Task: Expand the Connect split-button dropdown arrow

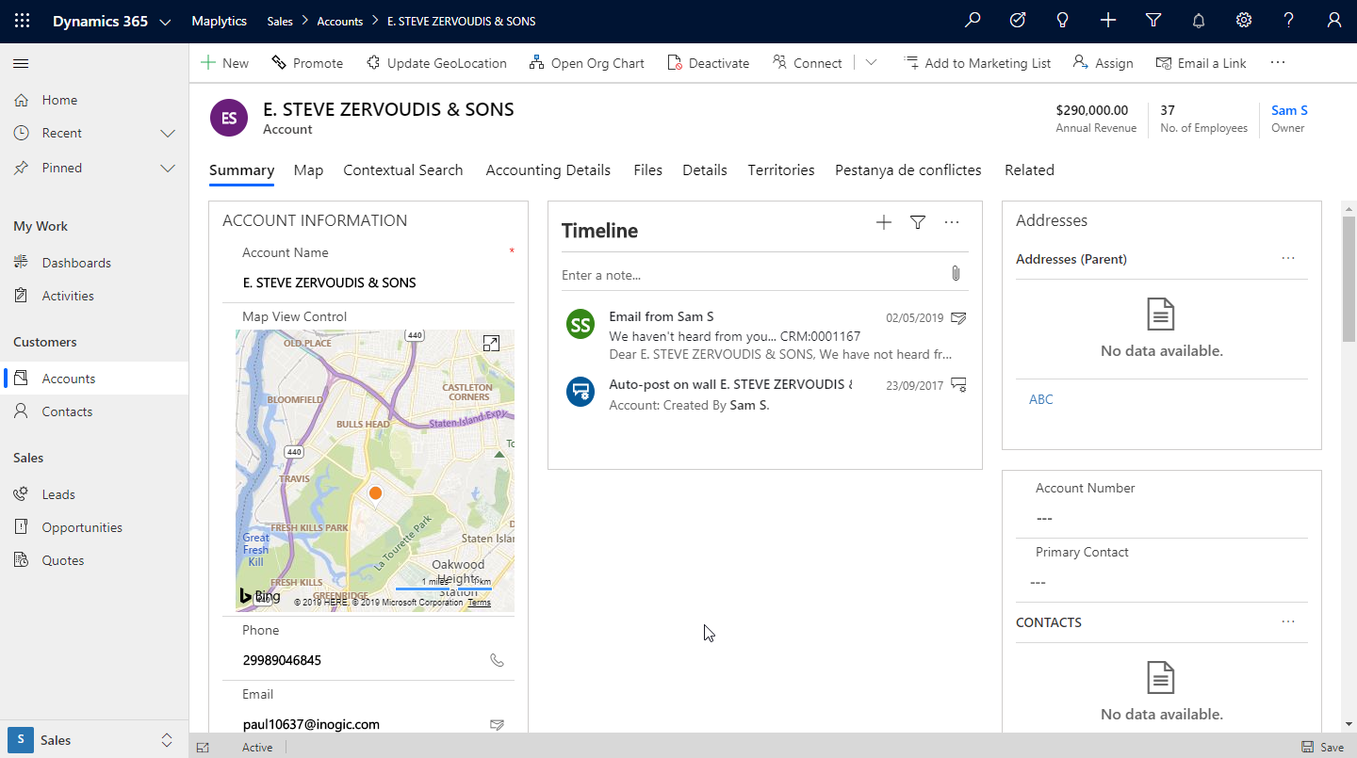Action: tap(871, 63)
